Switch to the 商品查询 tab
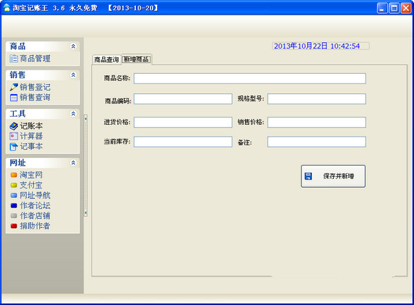This screenshot has width=414, height=305. click(x=107, y=59)
